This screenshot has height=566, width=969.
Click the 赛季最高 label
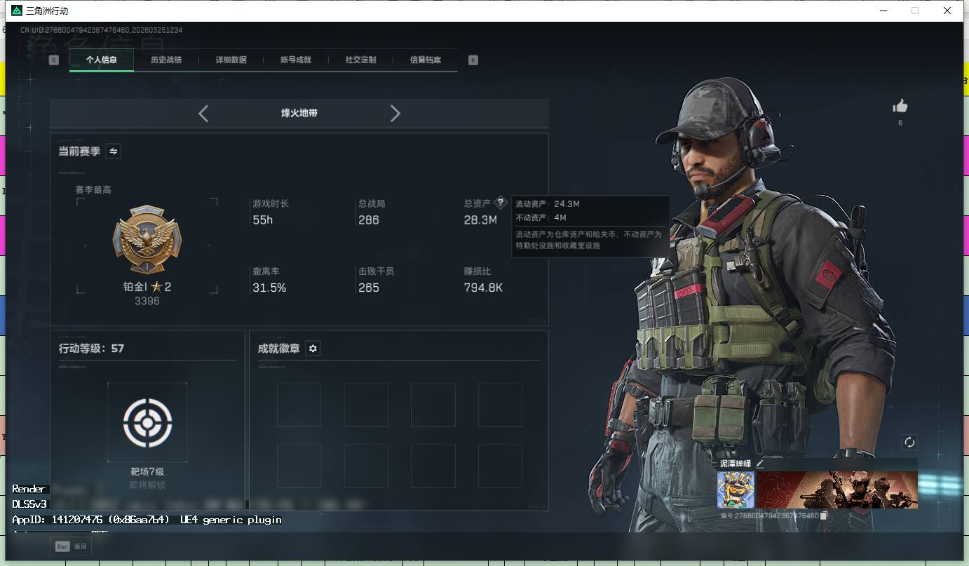(93, 190)
